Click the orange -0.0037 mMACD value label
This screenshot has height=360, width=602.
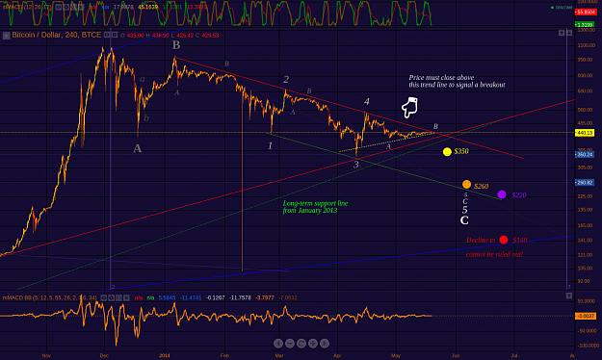point(585,316)
